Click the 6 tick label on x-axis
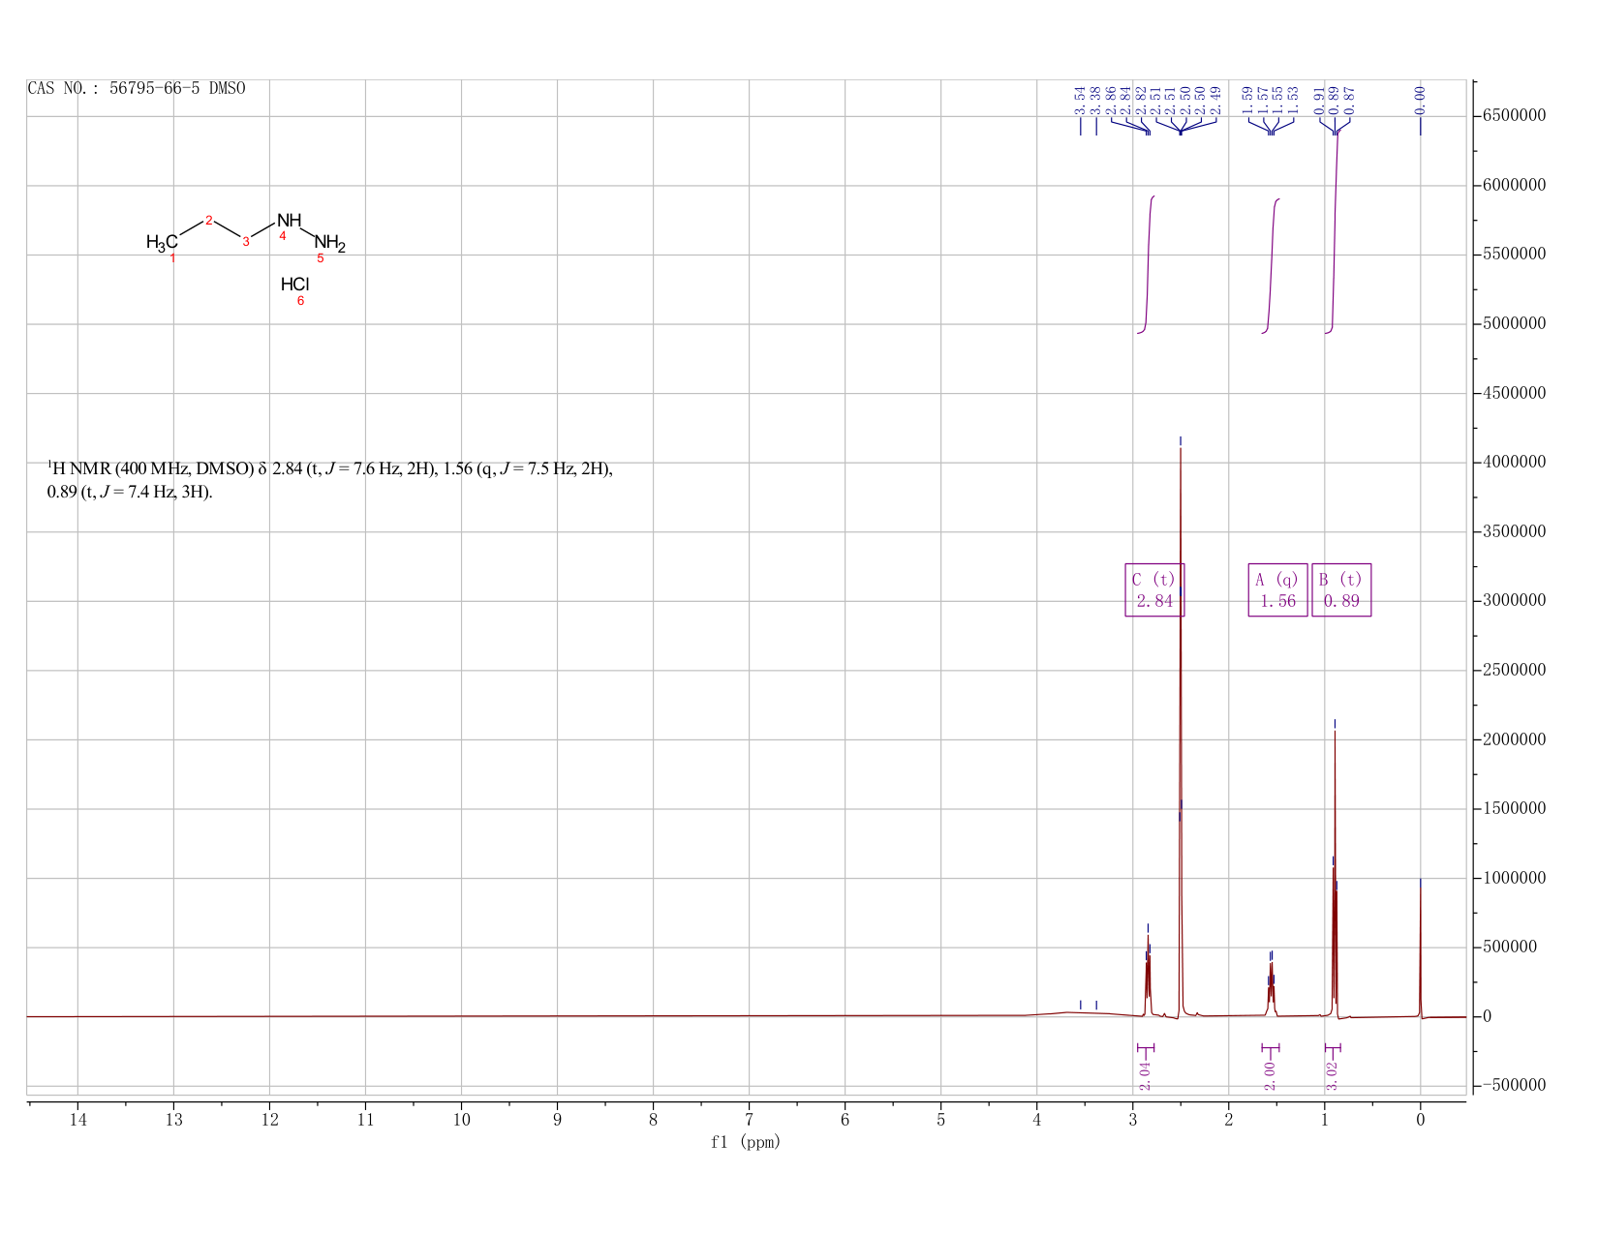This screenshot has height=1234, width=1598. click(845, 1120)
